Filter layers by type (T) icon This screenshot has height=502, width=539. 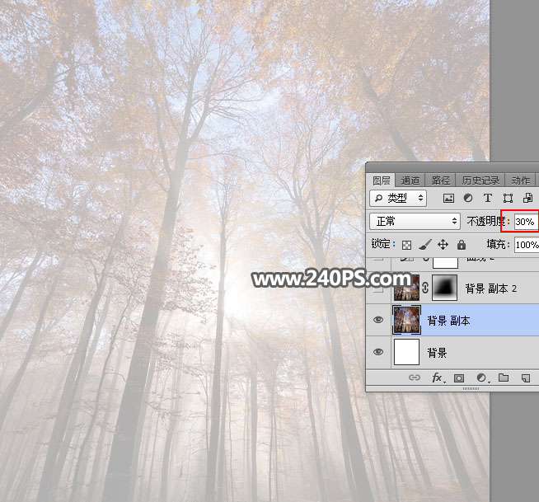(x=487, y=198)
